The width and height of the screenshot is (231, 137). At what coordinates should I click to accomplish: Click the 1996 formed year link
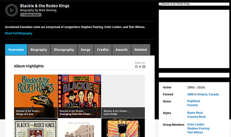(x=190, y=94)
